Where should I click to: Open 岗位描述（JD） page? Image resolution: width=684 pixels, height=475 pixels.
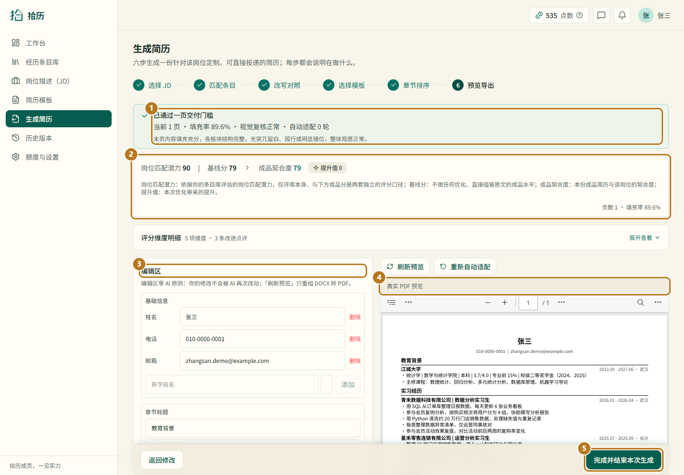click(58, 81)
